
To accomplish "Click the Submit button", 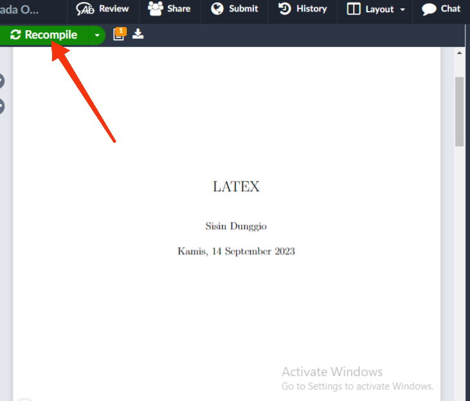I will click(235, 9).
